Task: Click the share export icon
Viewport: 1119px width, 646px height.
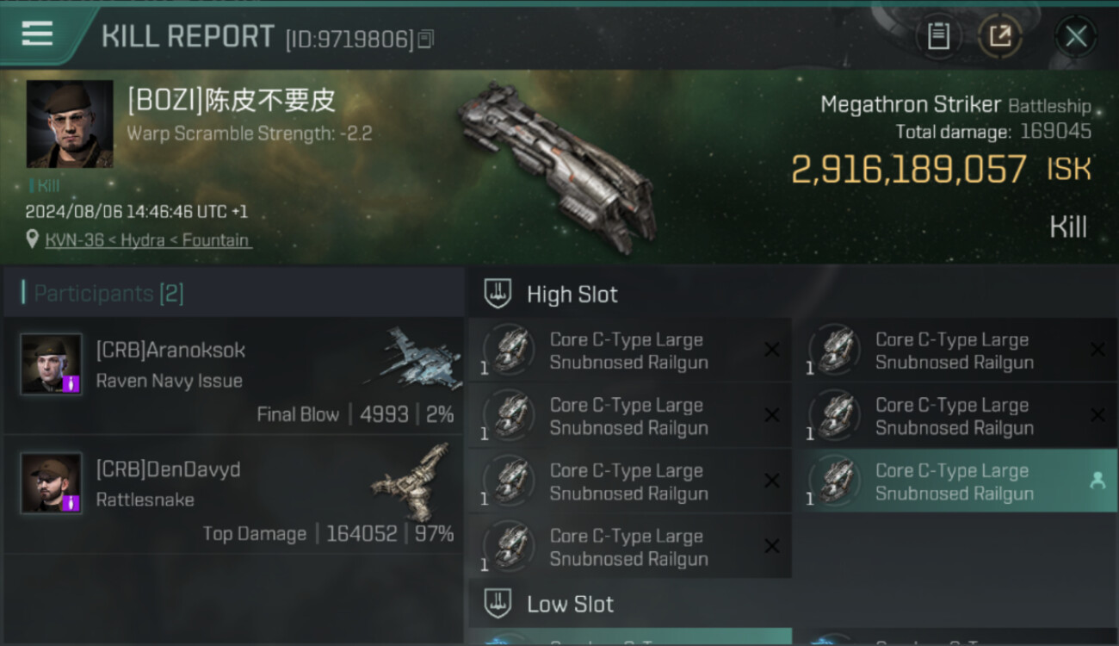Action: (x=1000, y=36)
